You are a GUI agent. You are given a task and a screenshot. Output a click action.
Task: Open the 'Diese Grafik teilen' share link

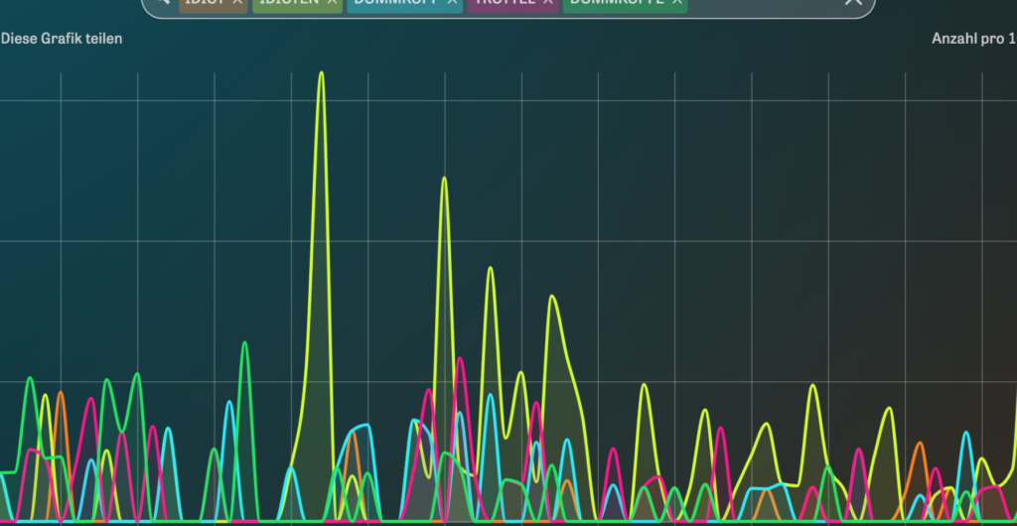pos(62,39)
